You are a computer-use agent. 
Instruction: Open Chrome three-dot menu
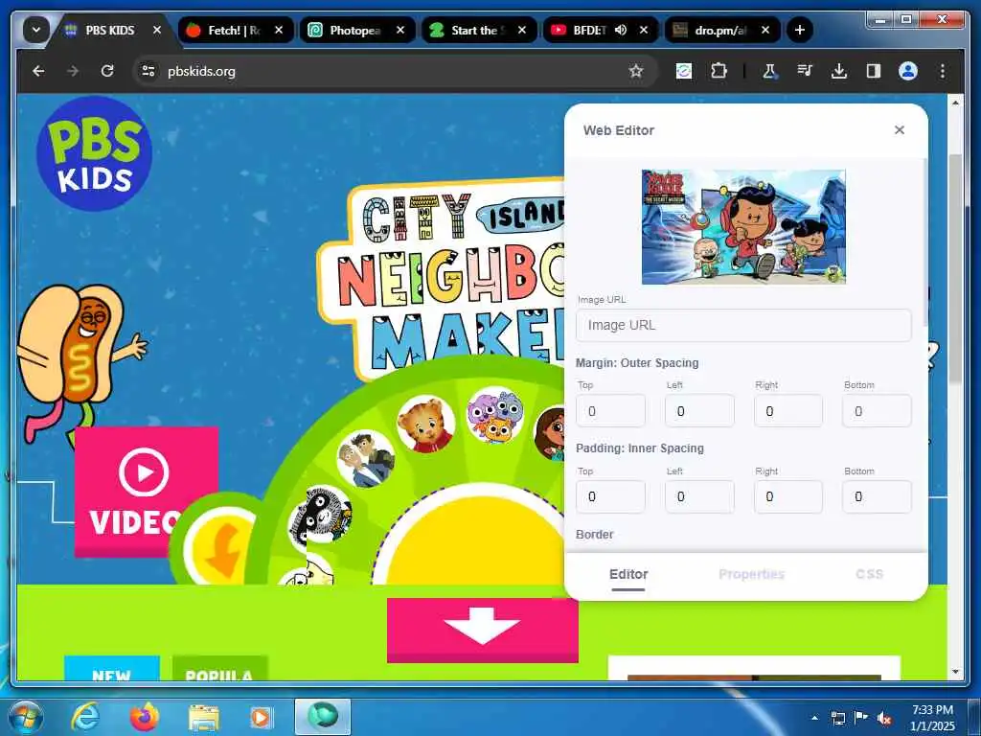click(943, 71)
